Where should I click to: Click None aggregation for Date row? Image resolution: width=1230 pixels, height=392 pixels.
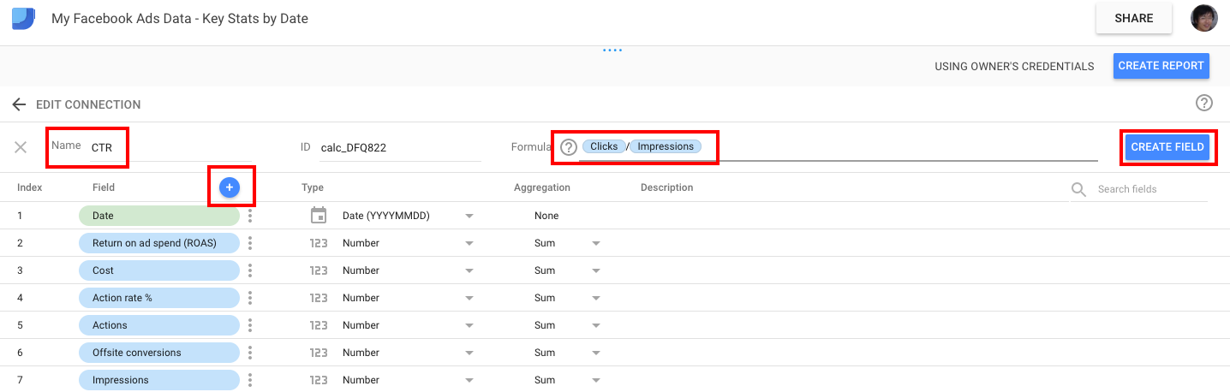pos(546,216)
